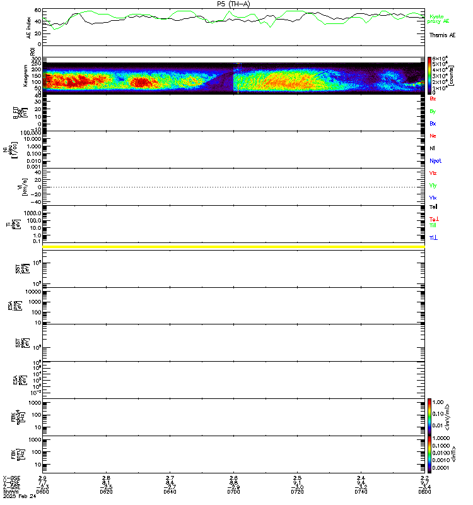Click the '<|nT|>' color bar unit label
Screen dimensions: 473x505
click(453, 454)
